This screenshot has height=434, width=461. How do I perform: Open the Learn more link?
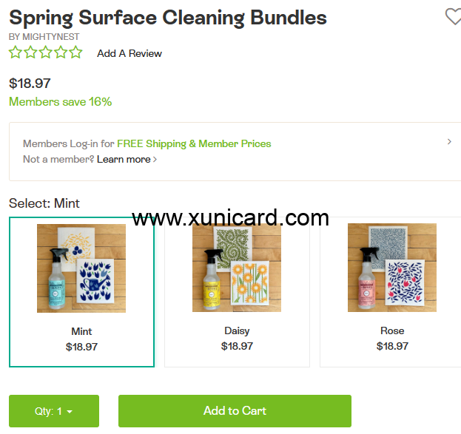click(x=127, y=159)
